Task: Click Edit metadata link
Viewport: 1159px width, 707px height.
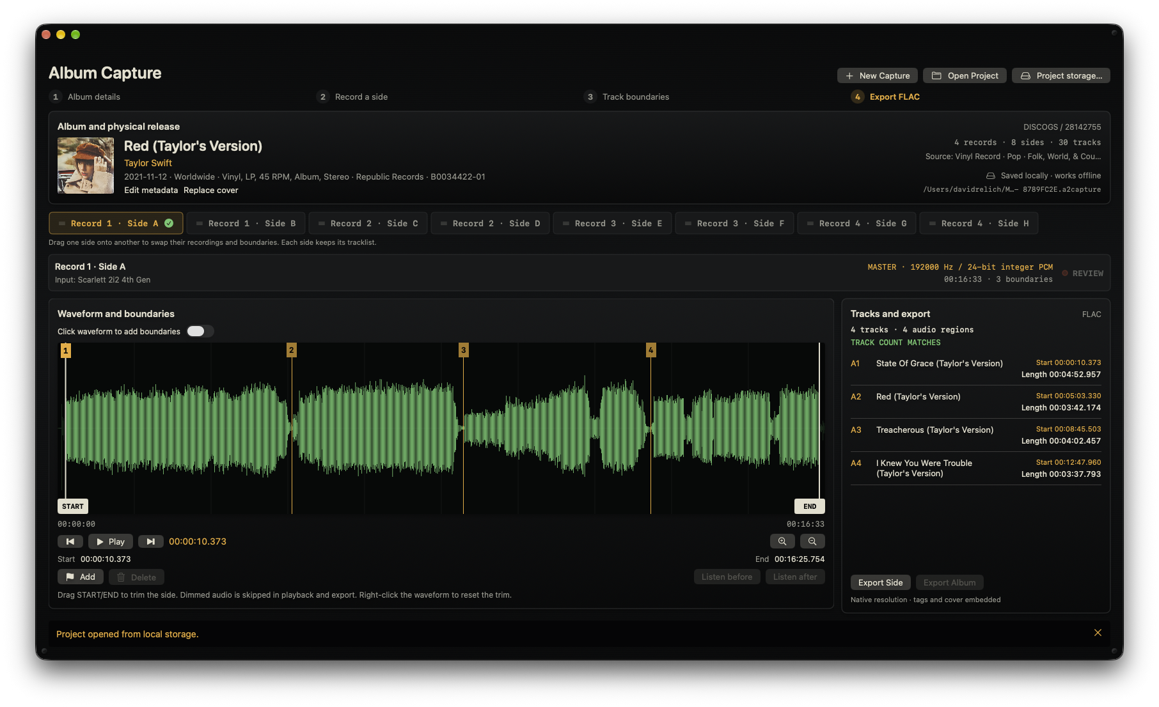Action: coord(151,190)
